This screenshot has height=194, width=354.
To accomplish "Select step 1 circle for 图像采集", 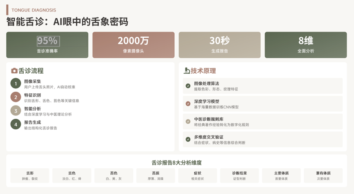I will 16,84.
